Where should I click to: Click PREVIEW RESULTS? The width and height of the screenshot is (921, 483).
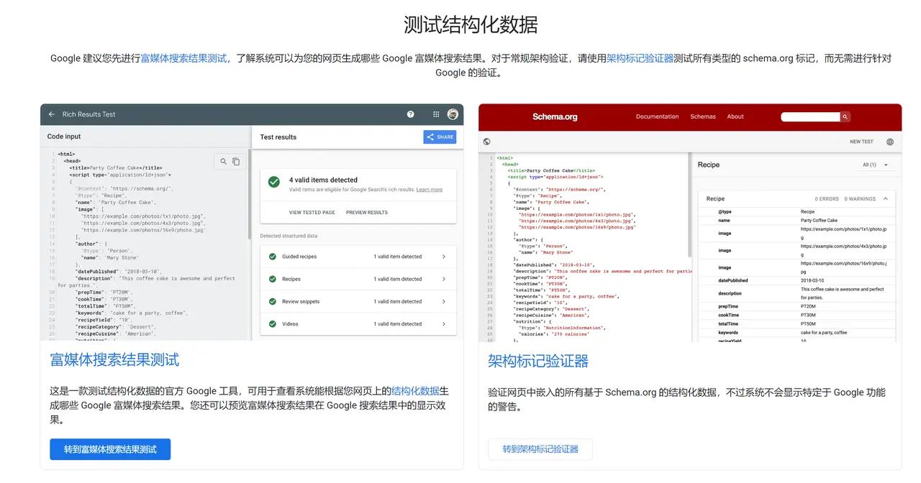[367, 213]
